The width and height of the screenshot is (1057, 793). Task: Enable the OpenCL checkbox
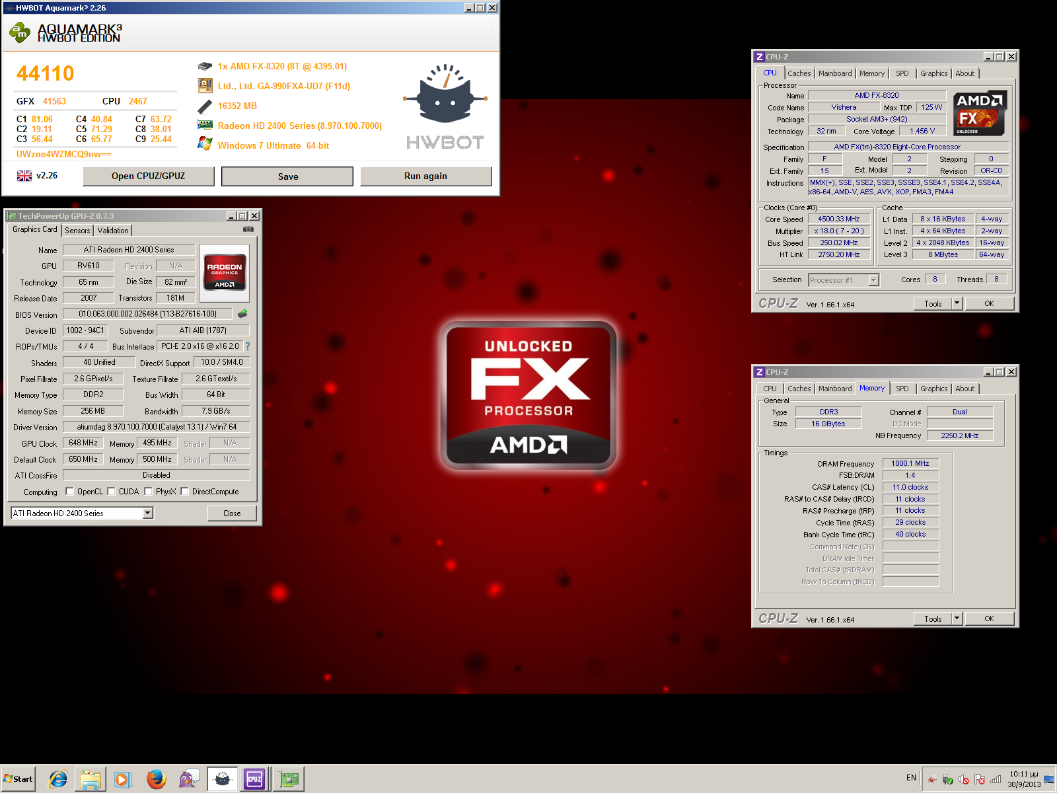[x=70, y=491]
